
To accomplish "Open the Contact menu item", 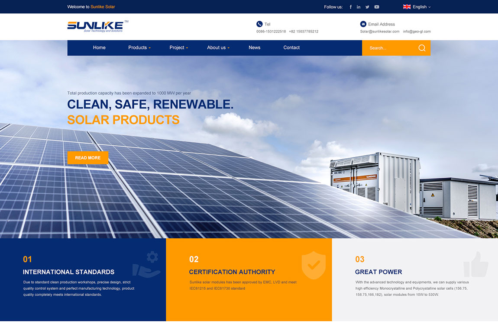I will pos(291,48).
